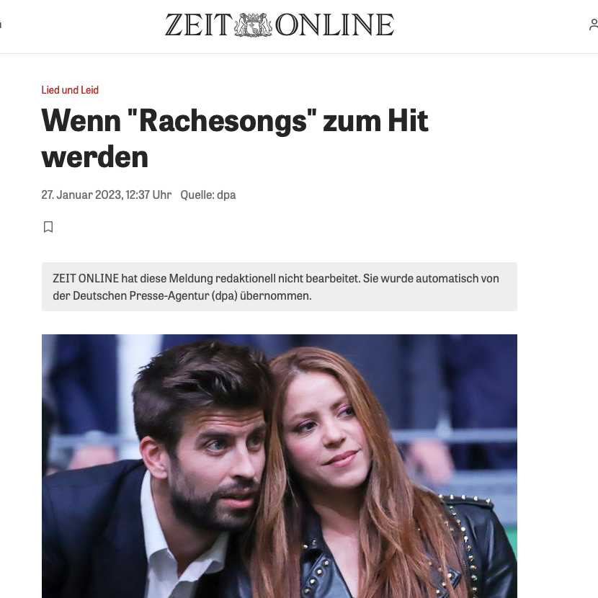Click the coat of arms emblem in logo

pyautogui.click(x=253, y=24)
